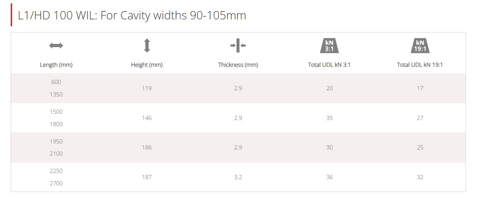Click the L1/HD 100 WIL table heading

pyautogui.click(x=132, y=15)
